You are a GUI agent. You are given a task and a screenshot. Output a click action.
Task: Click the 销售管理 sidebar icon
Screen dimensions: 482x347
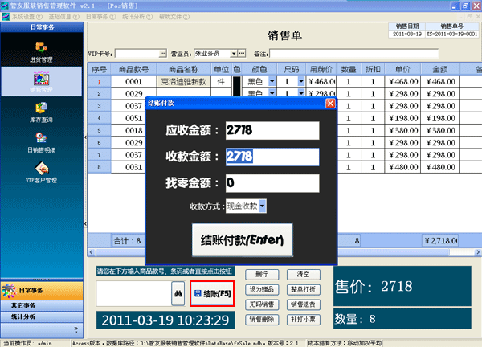click(41, 82)
